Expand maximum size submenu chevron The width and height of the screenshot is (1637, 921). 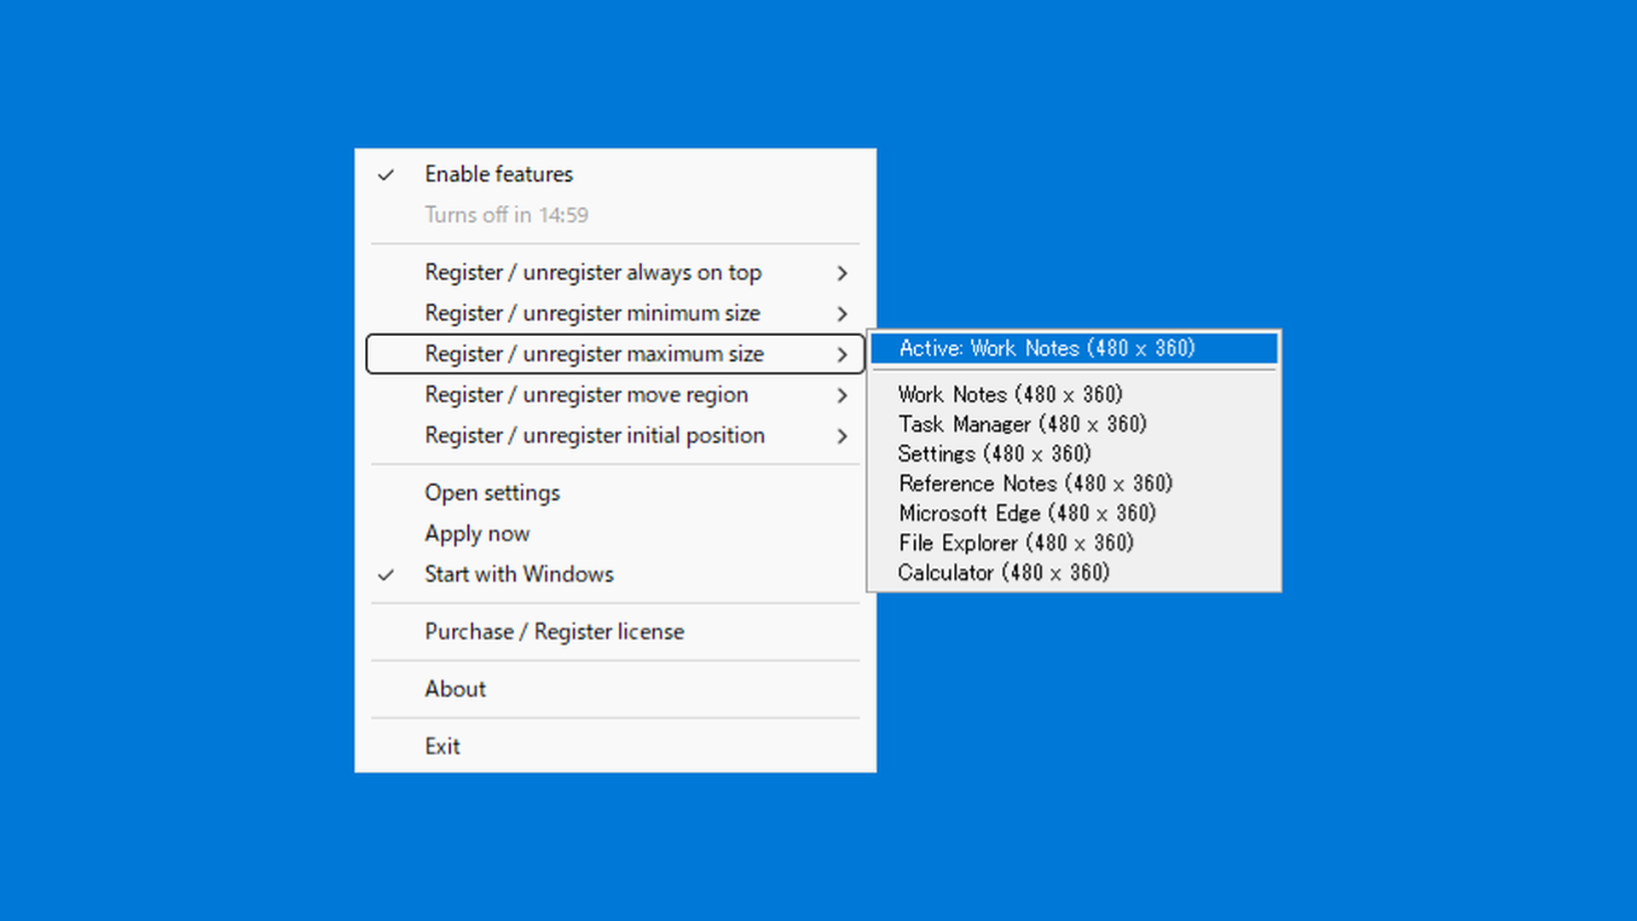[x=842, y=355]
